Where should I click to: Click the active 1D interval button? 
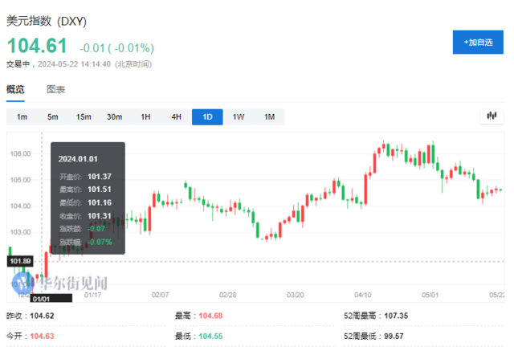[207, 117]
